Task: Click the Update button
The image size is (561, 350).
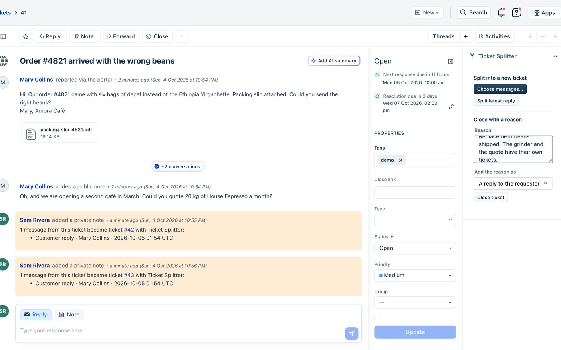Action: click(x=415, y=332)
